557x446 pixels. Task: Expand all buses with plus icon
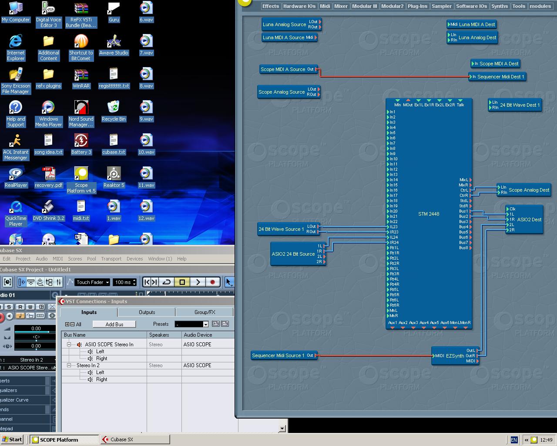[67, 324]
